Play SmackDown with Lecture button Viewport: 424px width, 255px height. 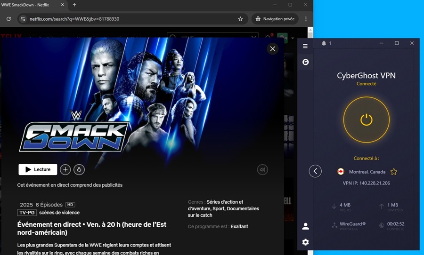[38, 169]
